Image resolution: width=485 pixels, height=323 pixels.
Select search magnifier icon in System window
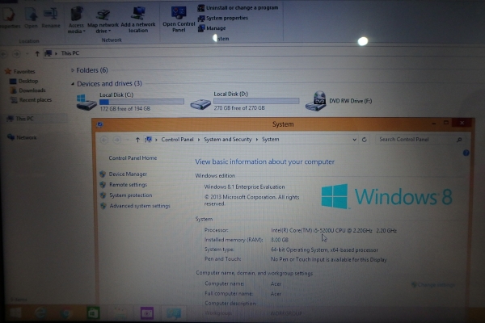coord(459,140)
